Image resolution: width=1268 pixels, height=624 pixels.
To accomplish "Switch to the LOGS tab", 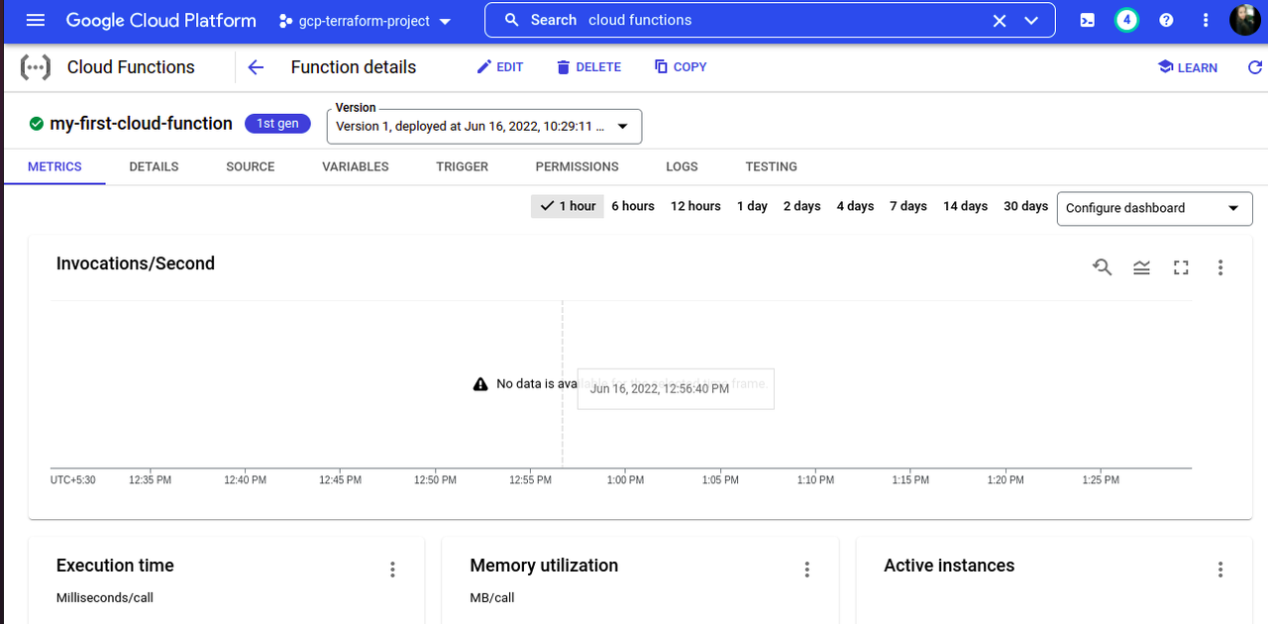I will point(682,166).
